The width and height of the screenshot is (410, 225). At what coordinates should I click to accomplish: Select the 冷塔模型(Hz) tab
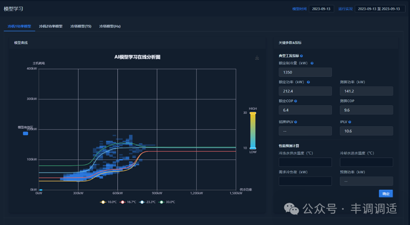click(x=110, y=26)
